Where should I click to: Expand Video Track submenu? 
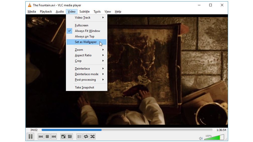(x=87, y=18)
